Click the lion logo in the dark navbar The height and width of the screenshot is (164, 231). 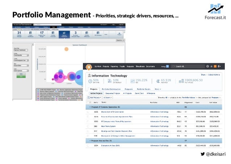(x=89, y=67)
